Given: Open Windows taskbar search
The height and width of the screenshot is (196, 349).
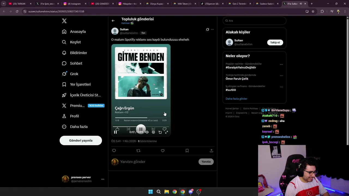Looking at the screenshot, I should click(x=158, y=192).
